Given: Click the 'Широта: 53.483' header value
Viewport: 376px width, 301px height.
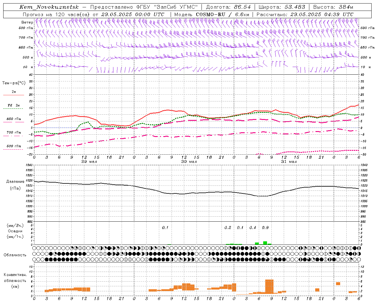Looking at the screenshot, I should (282, 7).
